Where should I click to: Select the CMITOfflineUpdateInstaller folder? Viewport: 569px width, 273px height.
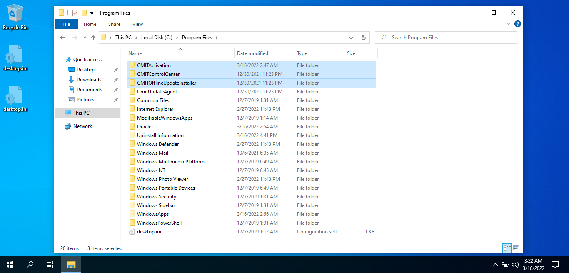(x=251, y=83)
